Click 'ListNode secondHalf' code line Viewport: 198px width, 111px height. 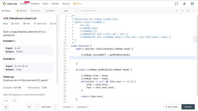pyautogui.click(x=105, y=55)
